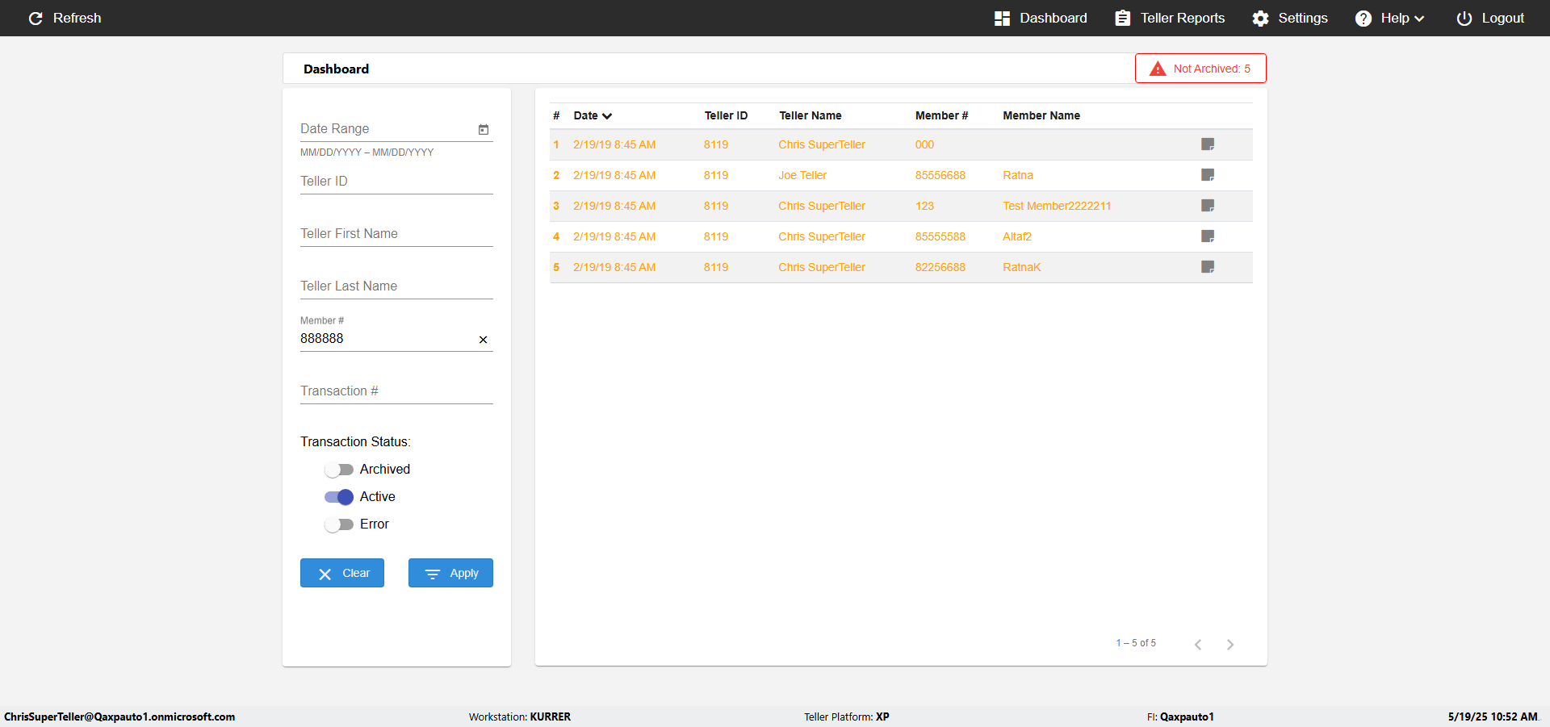Click member number 123 in row 3
This screenshot has width=1550, height=727.
pyautogui.click(x=924, y=206)
